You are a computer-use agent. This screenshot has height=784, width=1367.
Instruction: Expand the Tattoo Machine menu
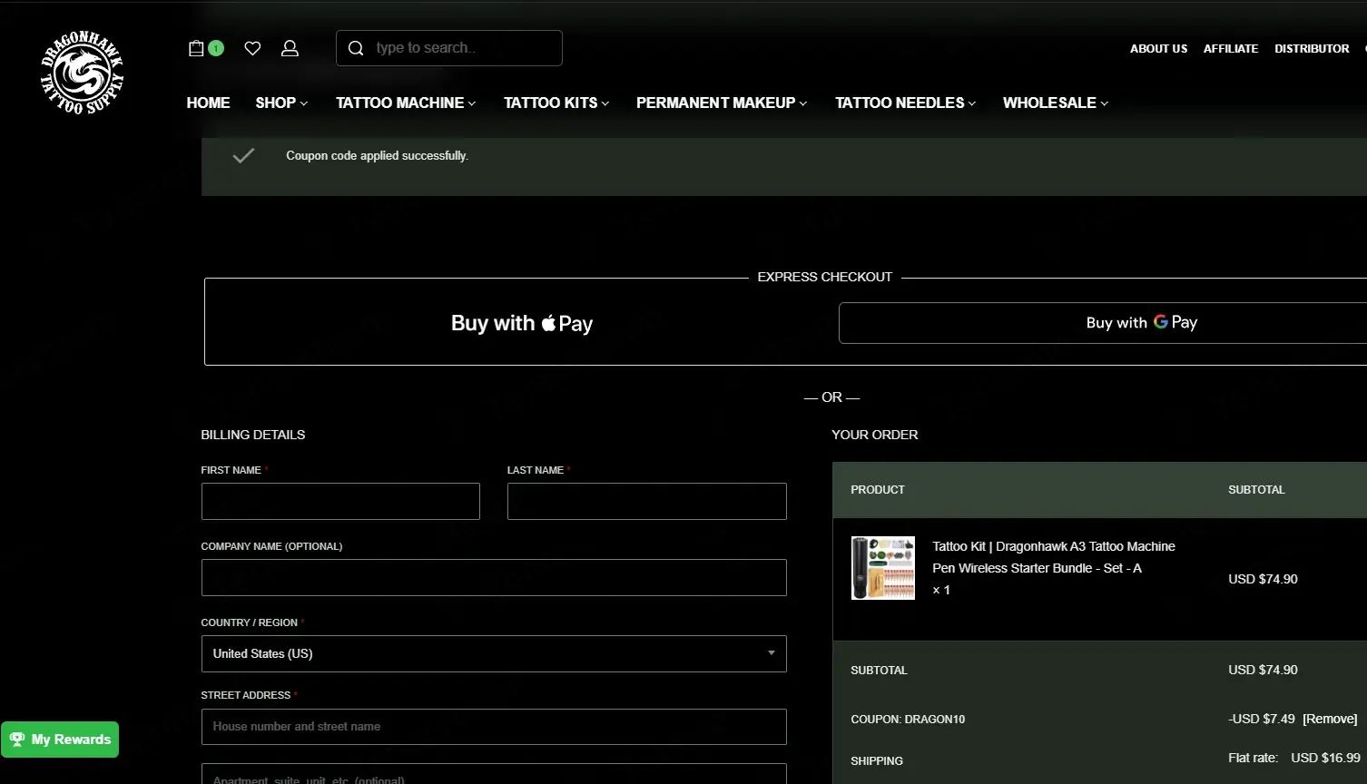[x=406, y=103]
